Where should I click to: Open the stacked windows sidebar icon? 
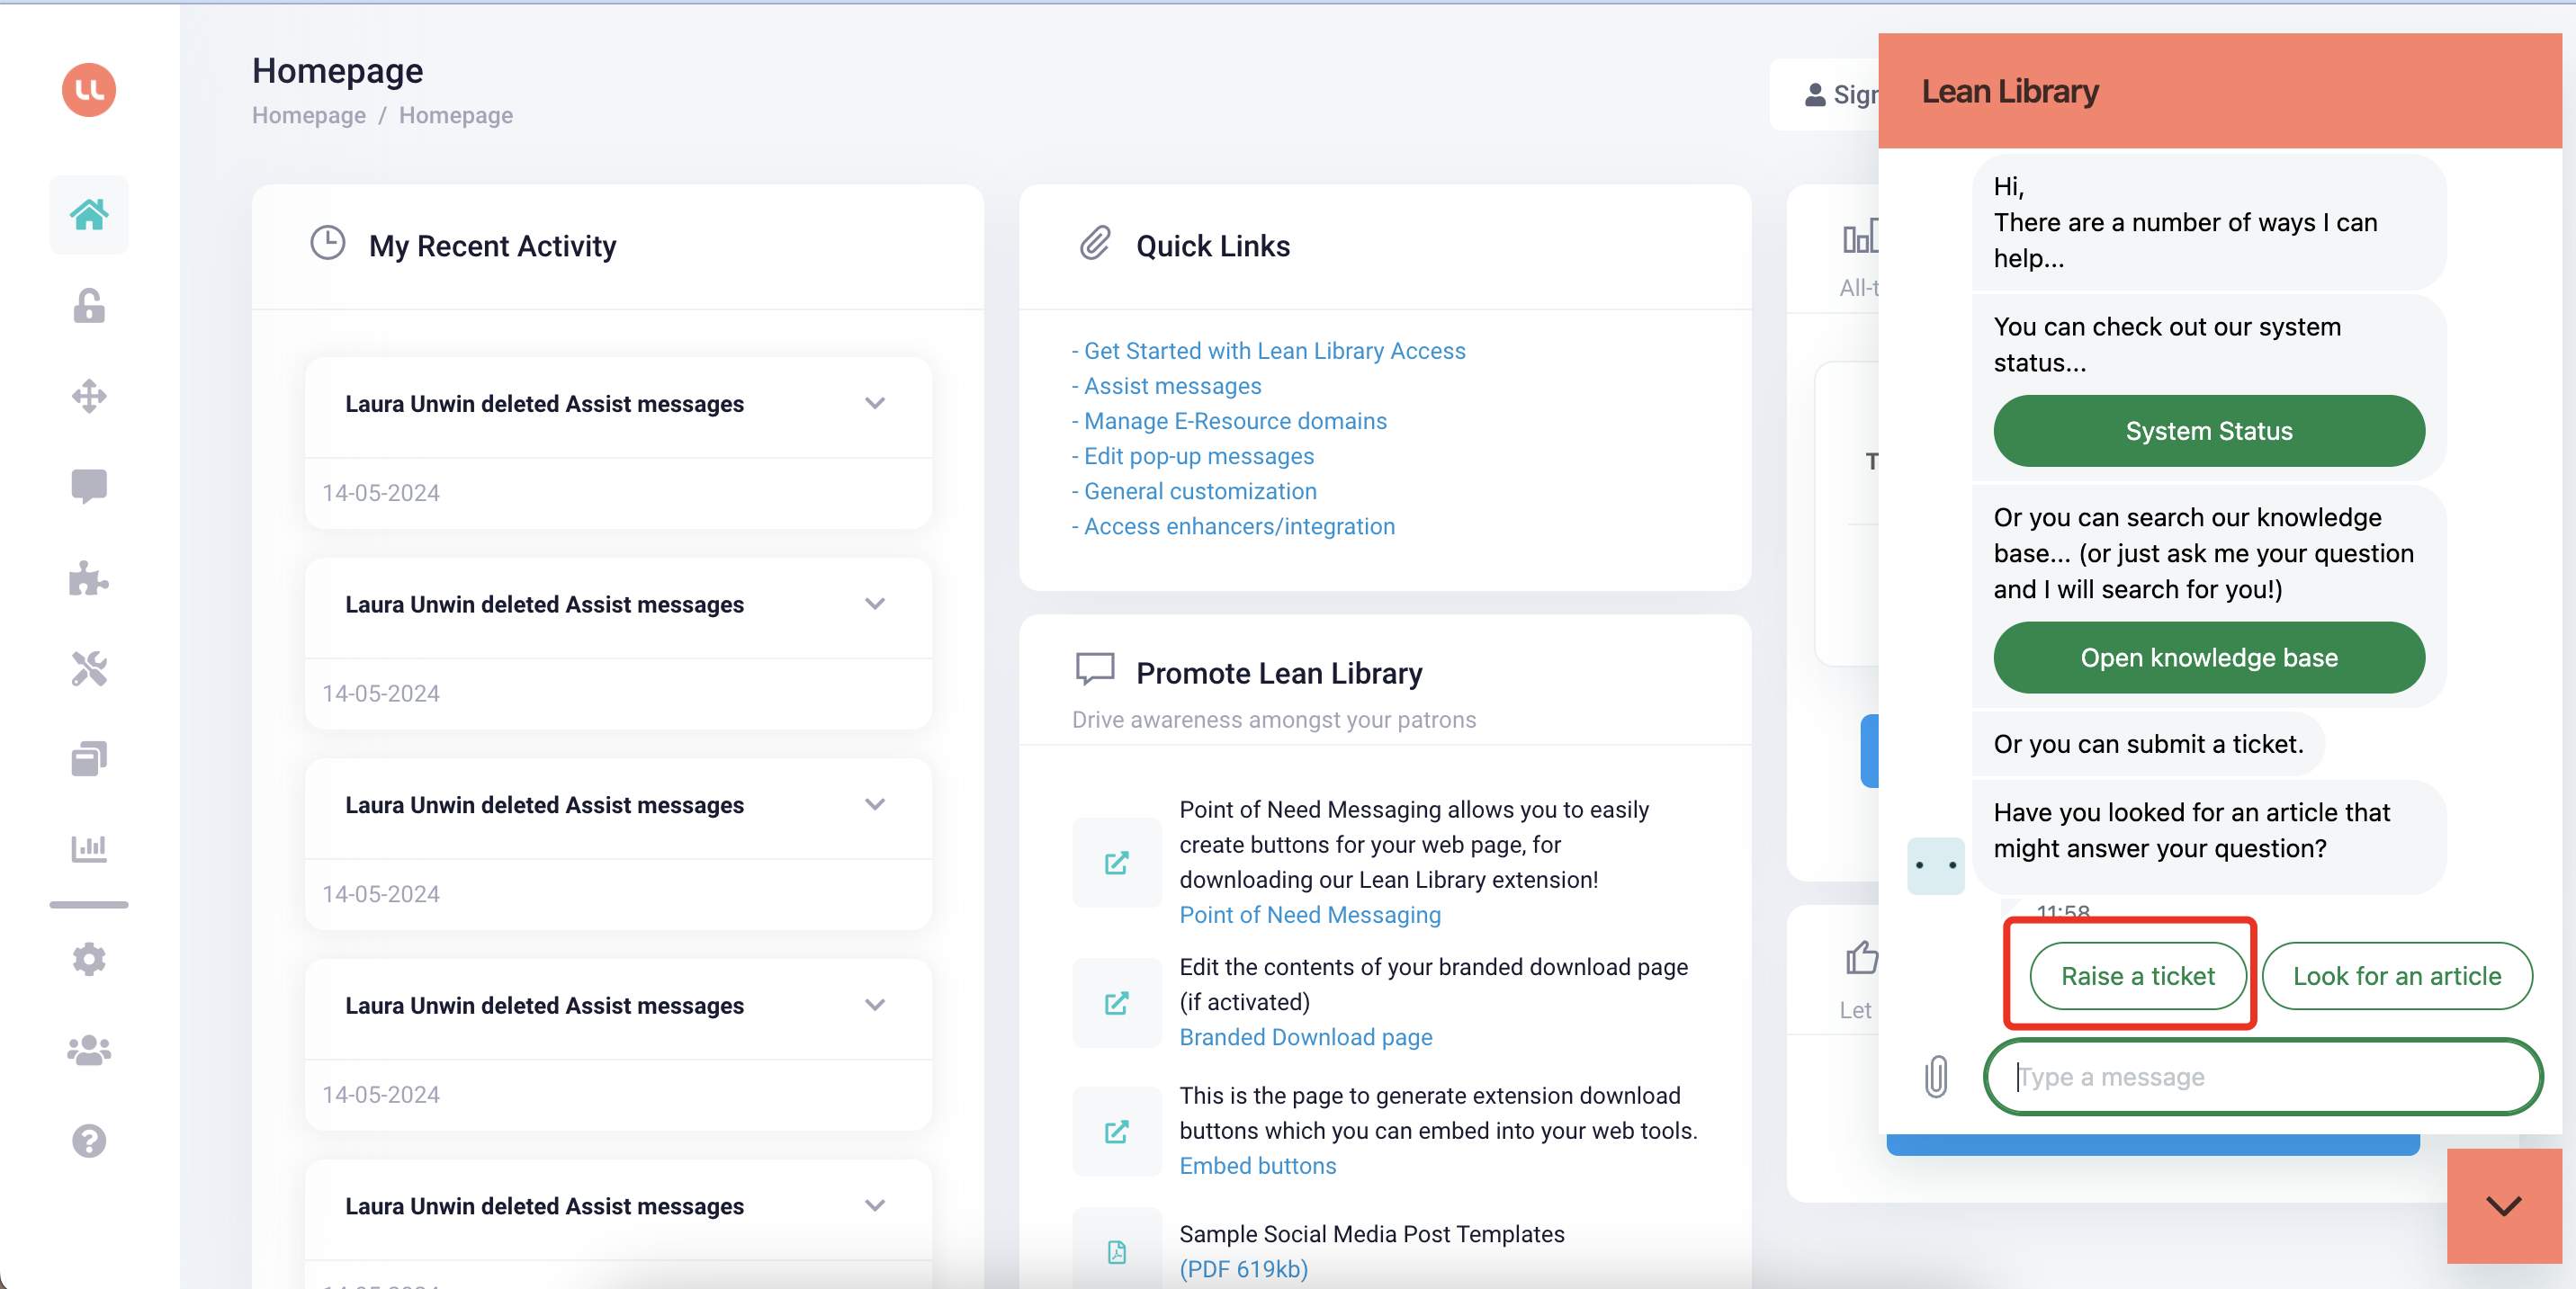(89, 758)
